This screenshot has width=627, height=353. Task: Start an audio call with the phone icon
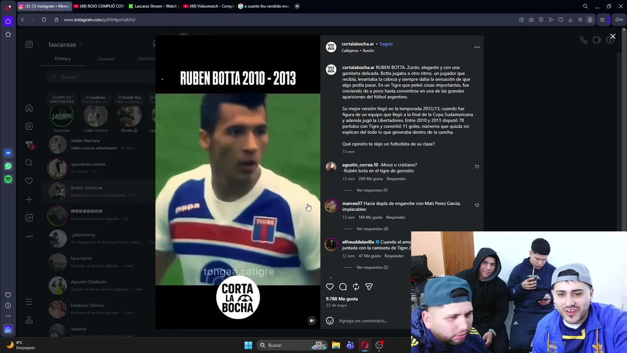pyautogui.click(x=583, y=40)
